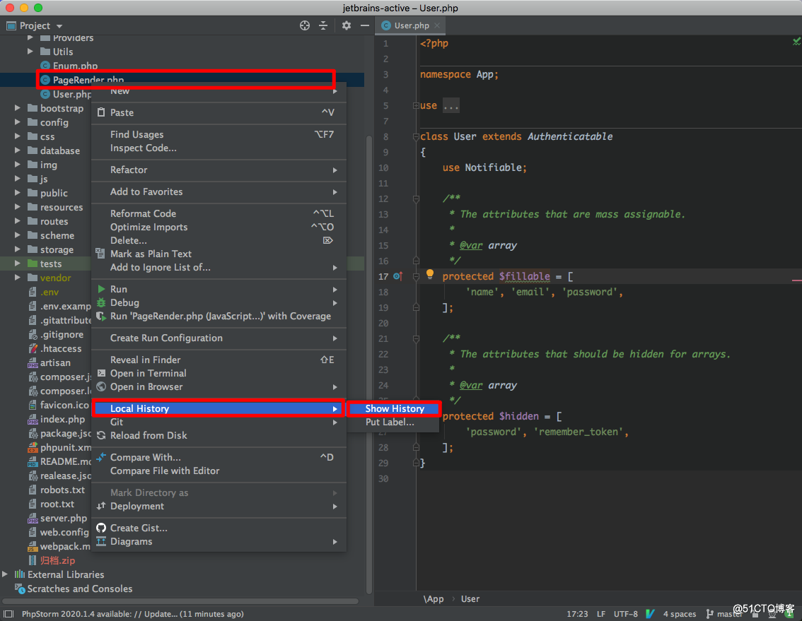The width and height of the screenshot is (802, 621).
Task: Hide the Project tool window
Action: (365, 25)
